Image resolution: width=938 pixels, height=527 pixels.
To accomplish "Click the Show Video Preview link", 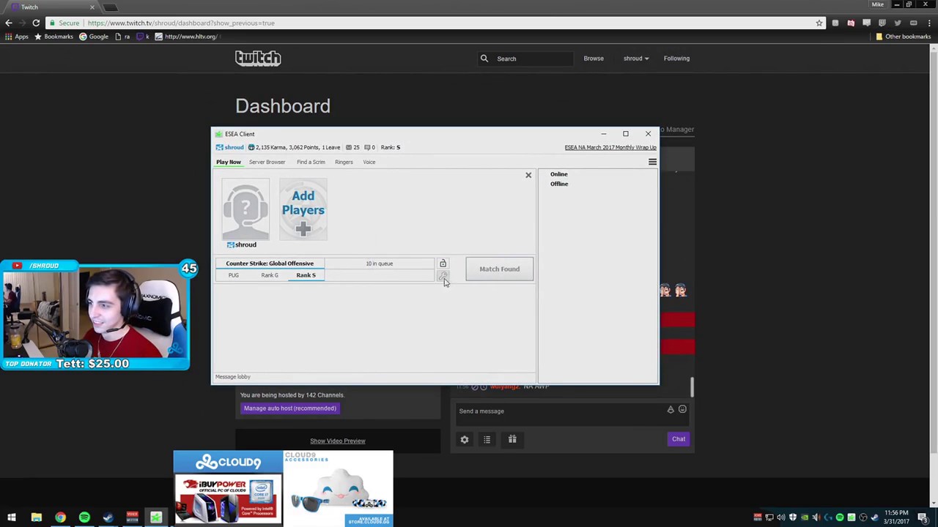I will [x=337, y=441].
